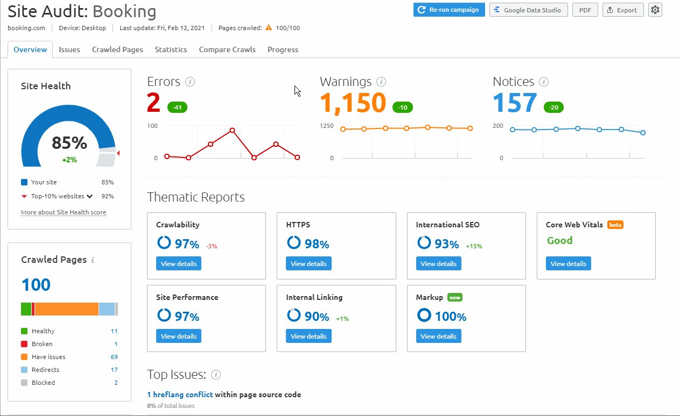This screenshot has width=680, height=416.
Task: Click the Crawled Pages total 100
Action: pos(36,285)
